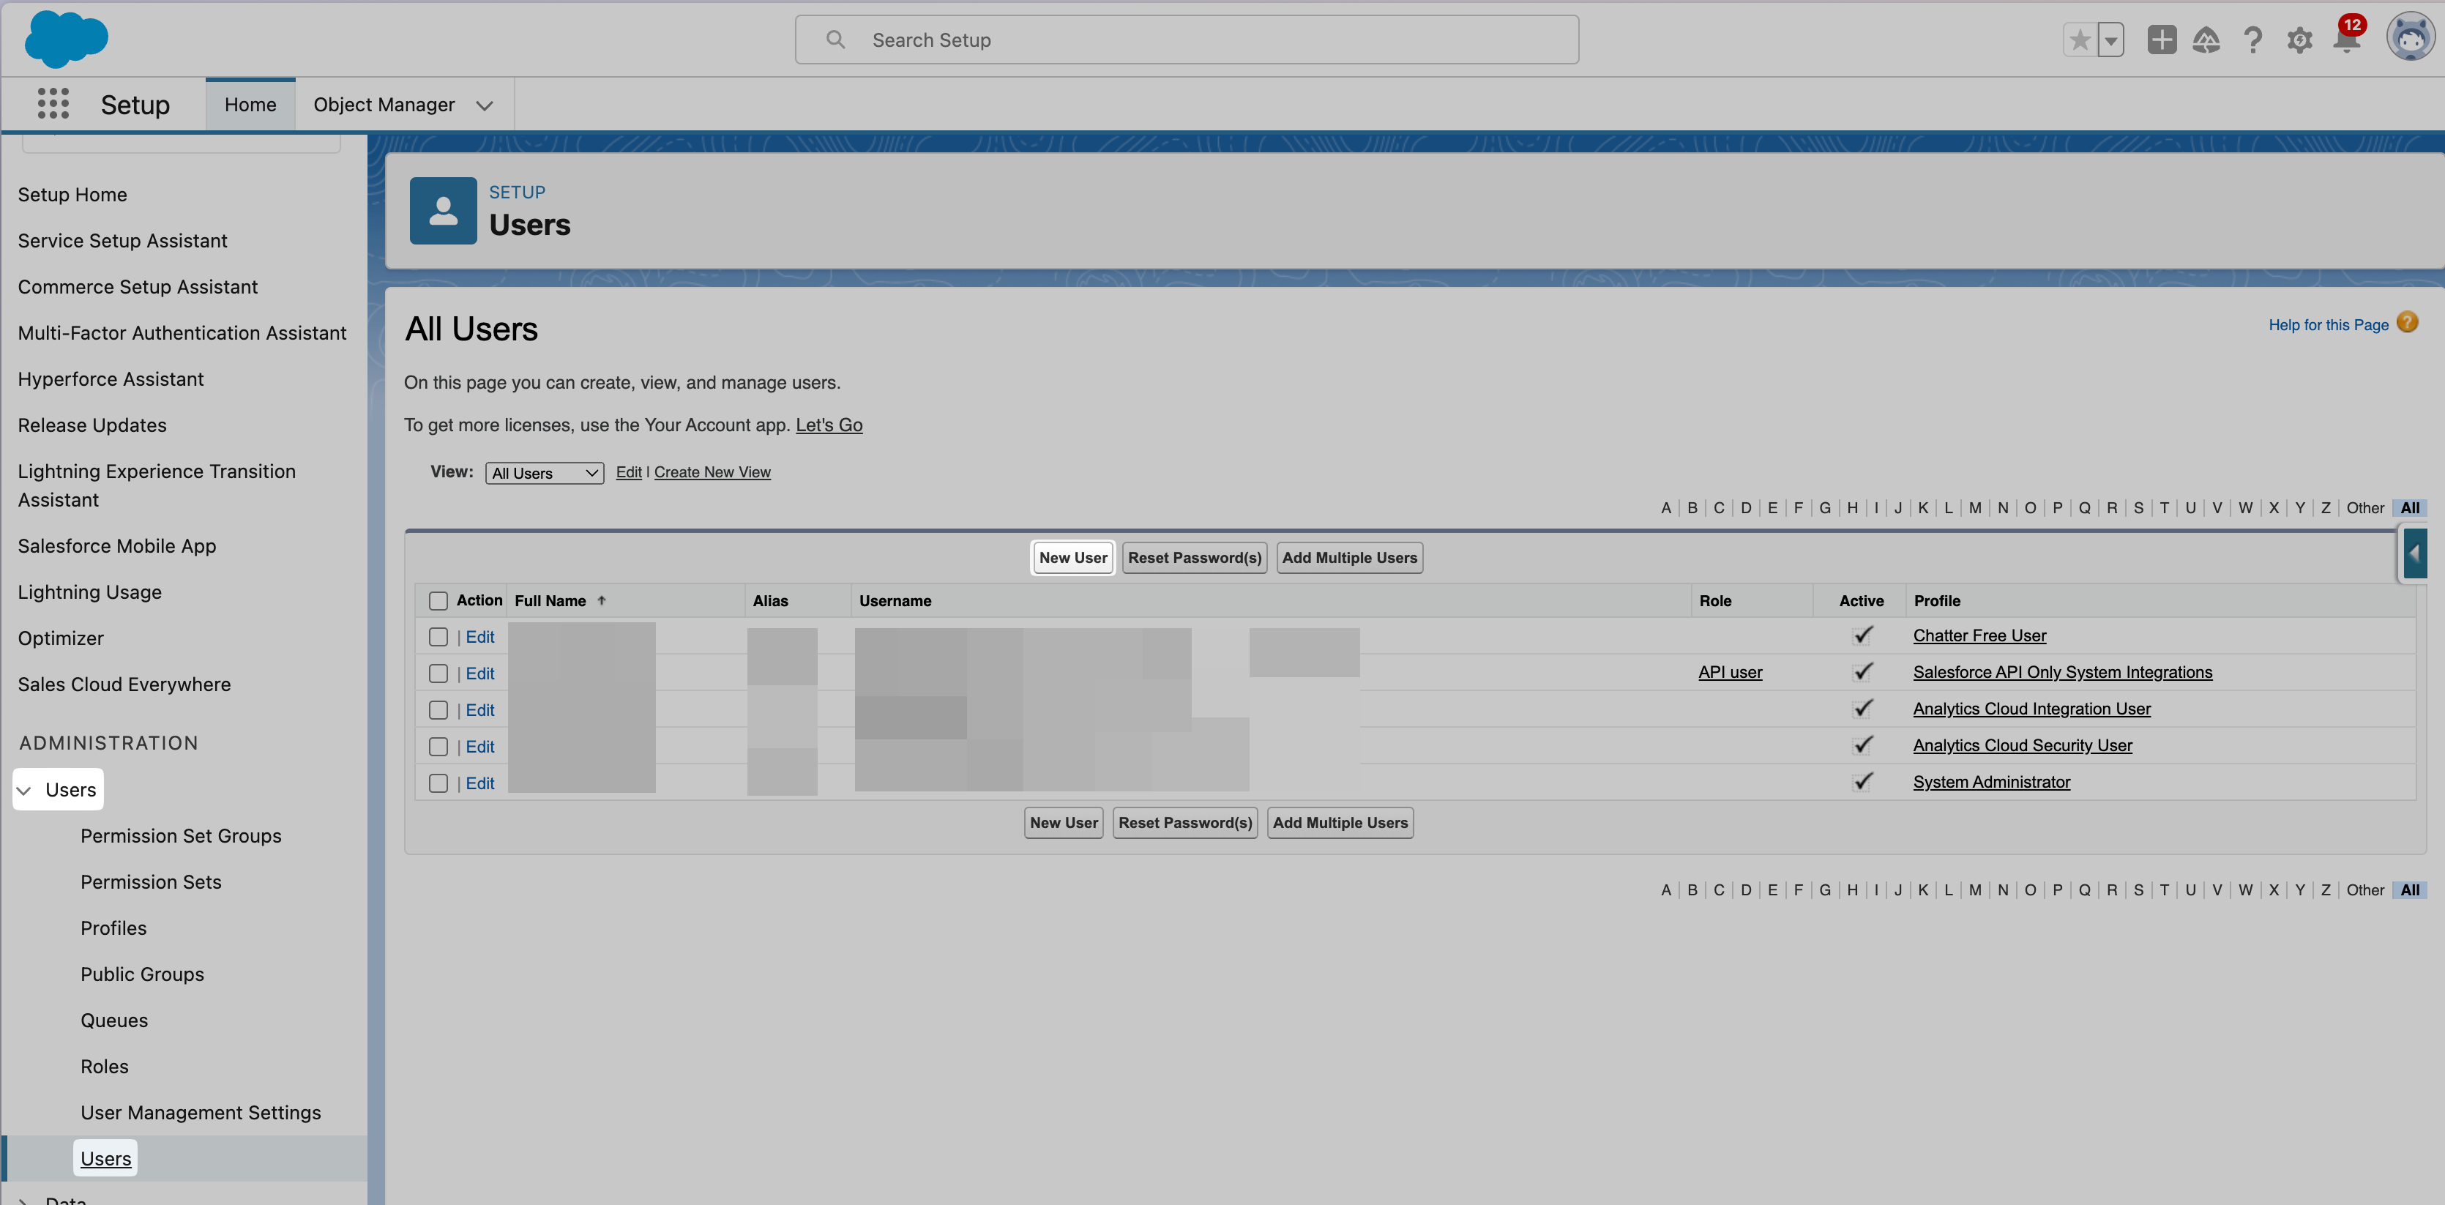This screenshot has height=1205, width=2445.
Task: Check the Chatter Free User row checkbox
Action: (x=438, y=637)
